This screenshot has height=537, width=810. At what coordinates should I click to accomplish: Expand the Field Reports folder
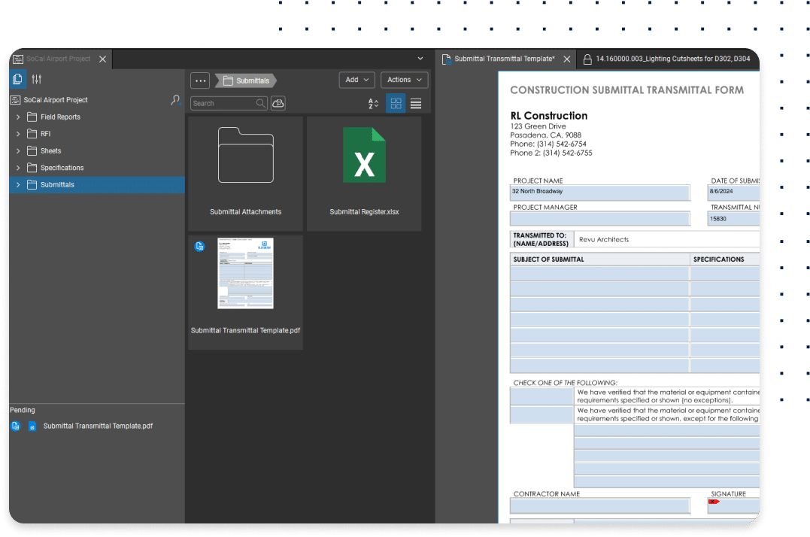point(18,117)
